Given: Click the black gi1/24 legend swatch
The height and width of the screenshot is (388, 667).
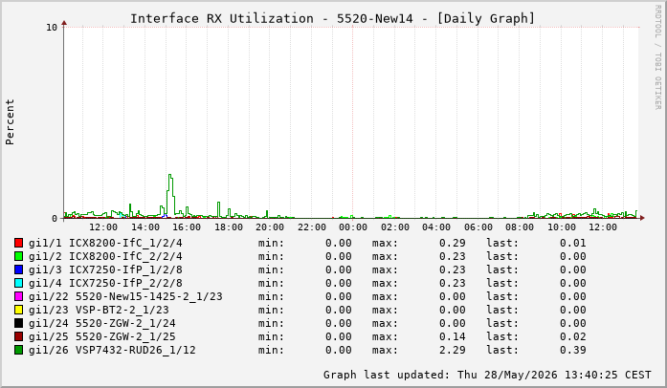Looking at the screenshot, I should [x=18, y=323].
